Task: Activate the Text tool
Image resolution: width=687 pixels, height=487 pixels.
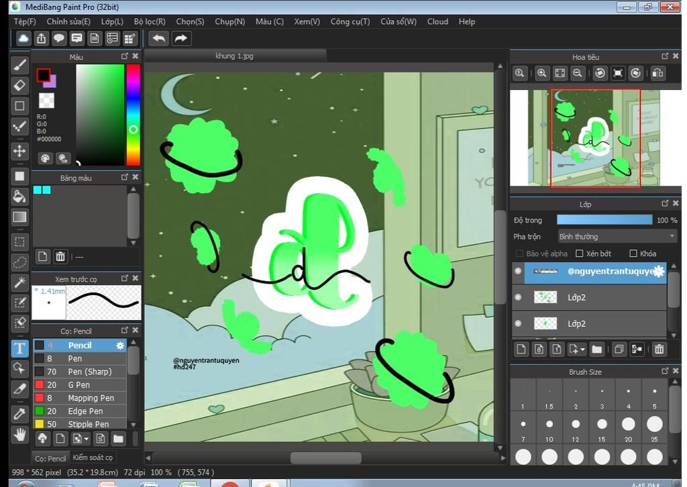Action: (x=19, y=349)
